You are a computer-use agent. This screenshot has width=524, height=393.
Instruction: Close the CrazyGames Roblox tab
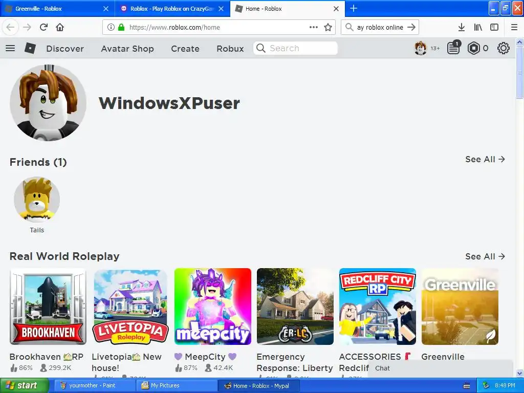coord(221,9)
